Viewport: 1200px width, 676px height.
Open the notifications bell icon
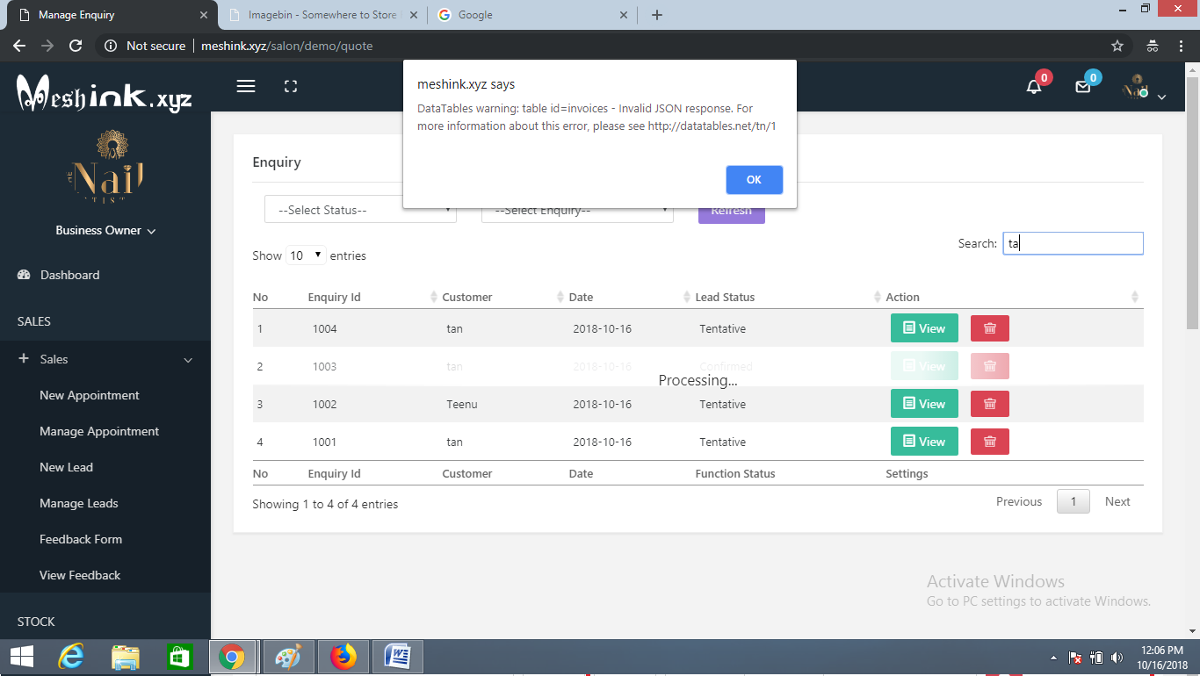[1034, 86]
